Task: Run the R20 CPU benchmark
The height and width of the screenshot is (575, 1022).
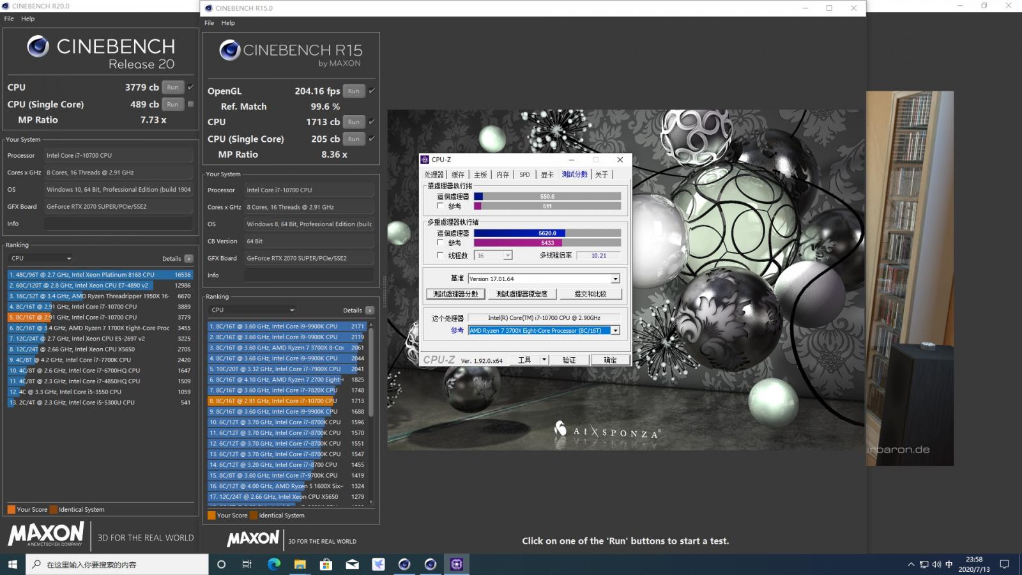Action: pos(173,87)
